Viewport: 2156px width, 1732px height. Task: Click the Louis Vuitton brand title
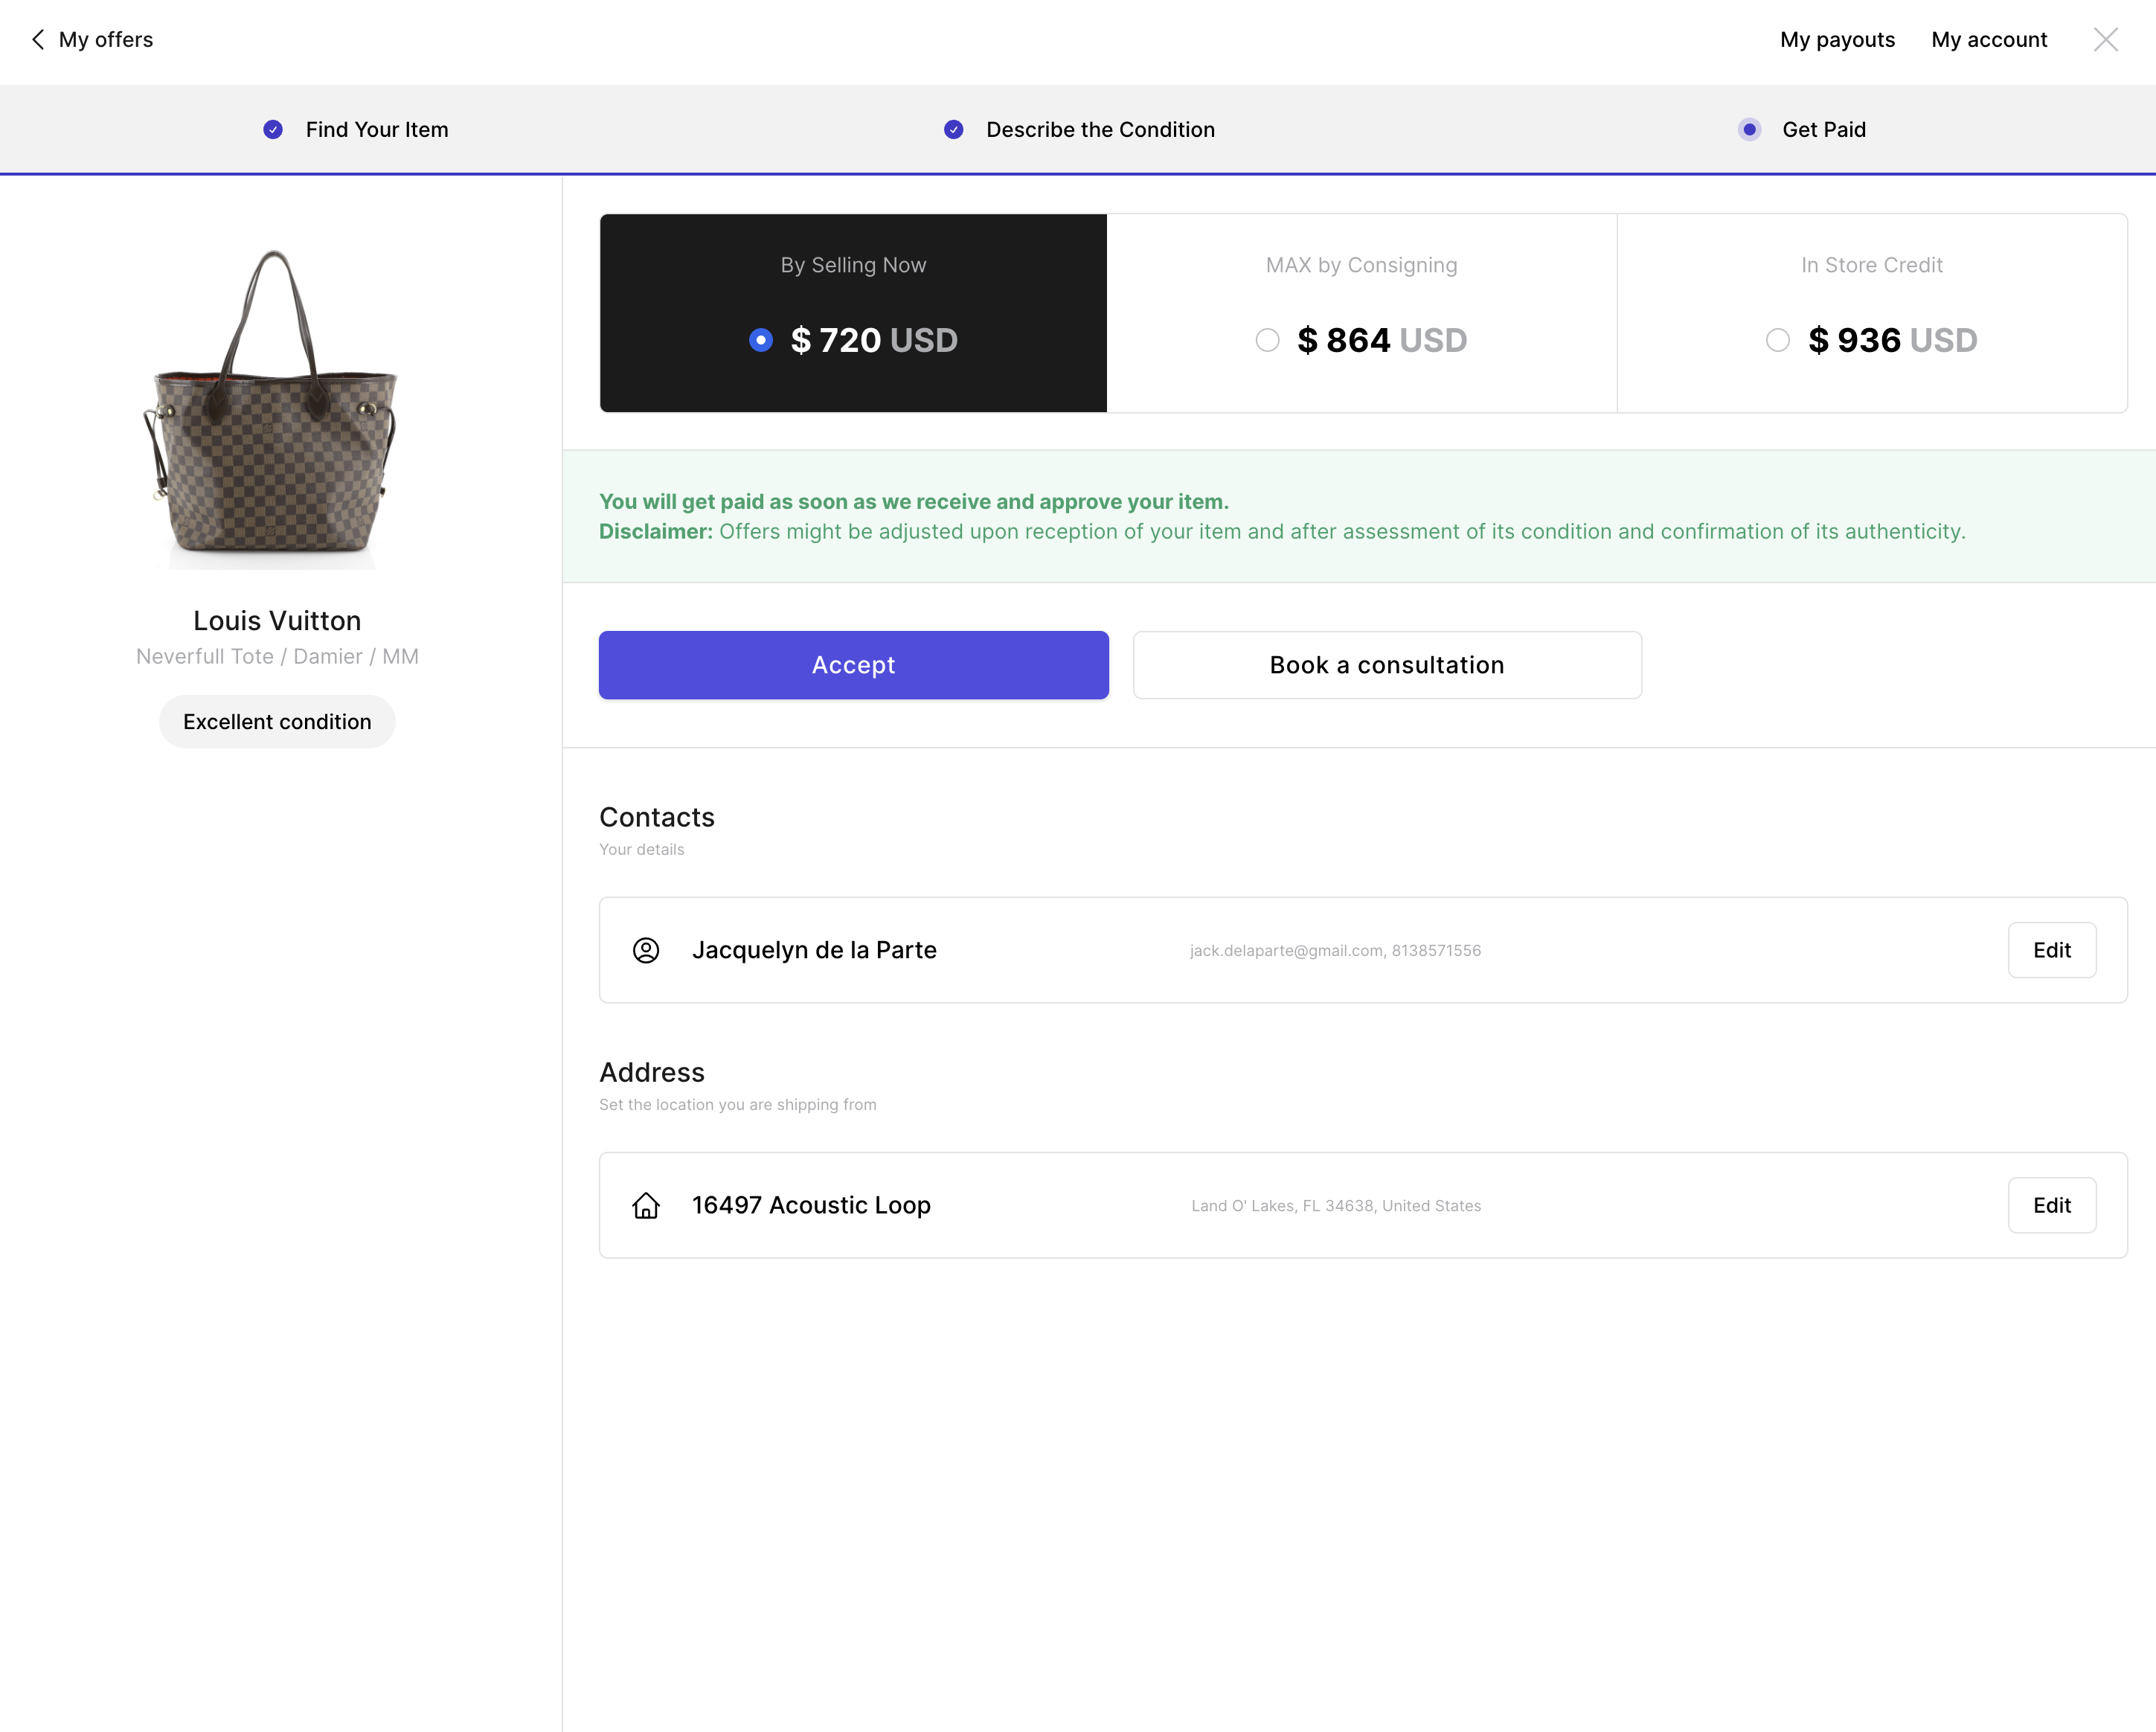point(277,621)
